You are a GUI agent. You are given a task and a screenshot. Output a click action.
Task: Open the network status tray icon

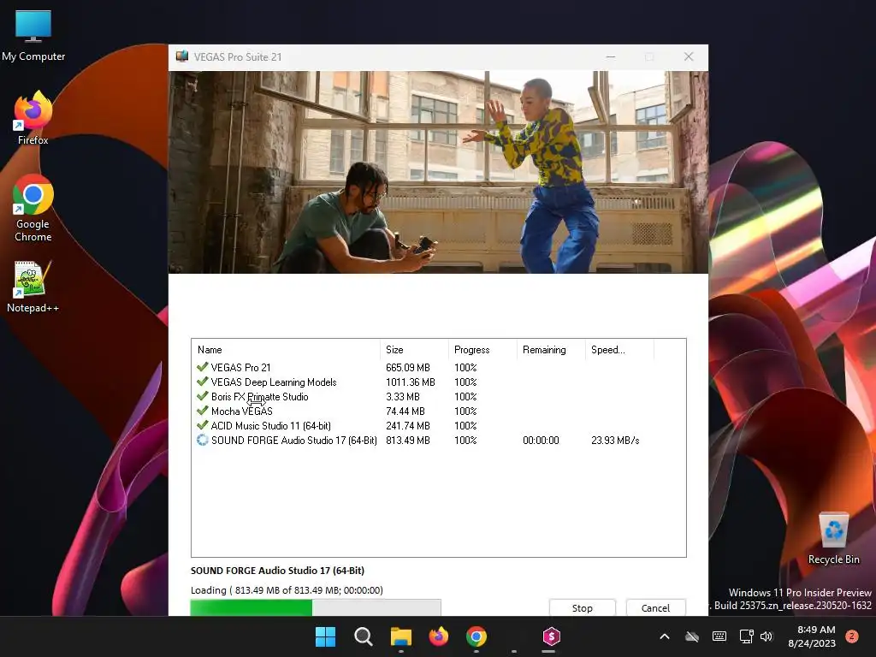tap(746, 636)
